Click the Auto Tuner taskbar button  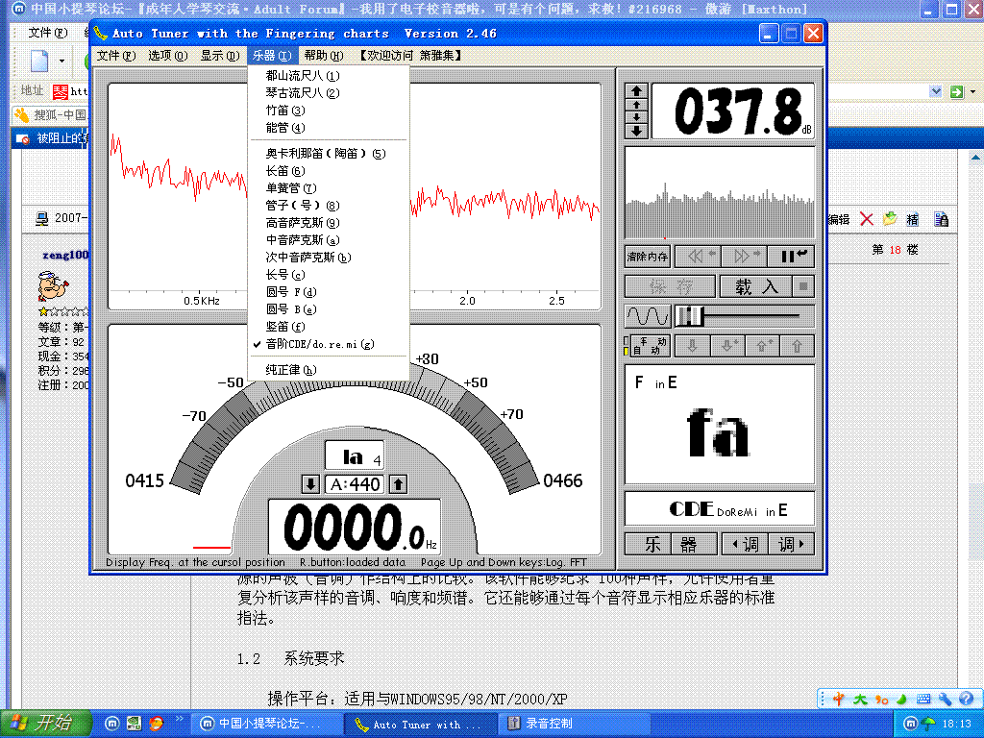(421, 724)
